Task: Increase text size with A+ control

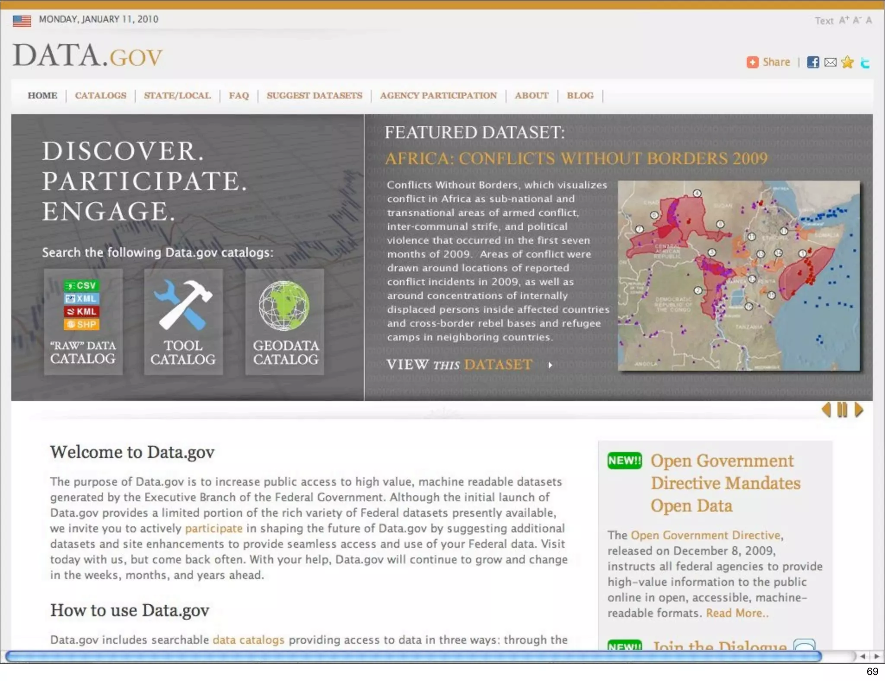Action: click(x=844, y=20)
